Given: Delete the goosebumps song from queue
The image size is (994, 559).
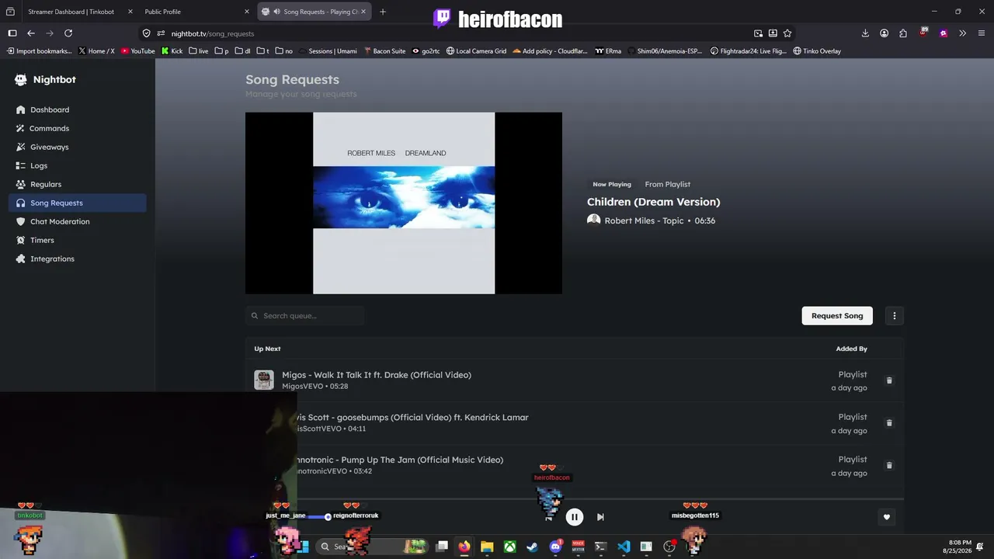Looking at the screenshot, I should coord(889,423).
